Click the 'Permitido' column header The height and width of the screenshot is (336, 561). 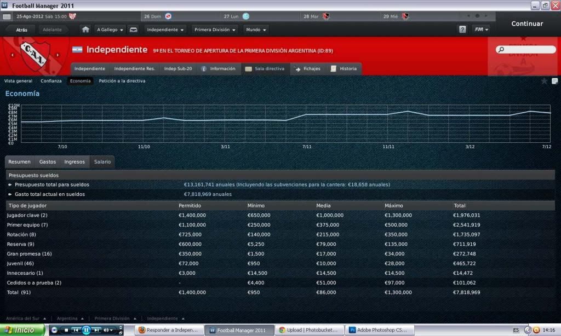190,206
